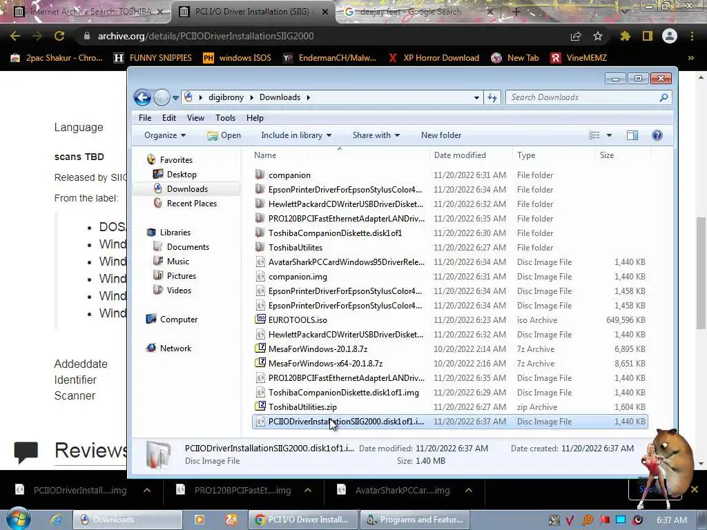Viewport: 707px width, 530px height.
Task: Bookmark this page with the star icon
Action: tap(597, 36)
